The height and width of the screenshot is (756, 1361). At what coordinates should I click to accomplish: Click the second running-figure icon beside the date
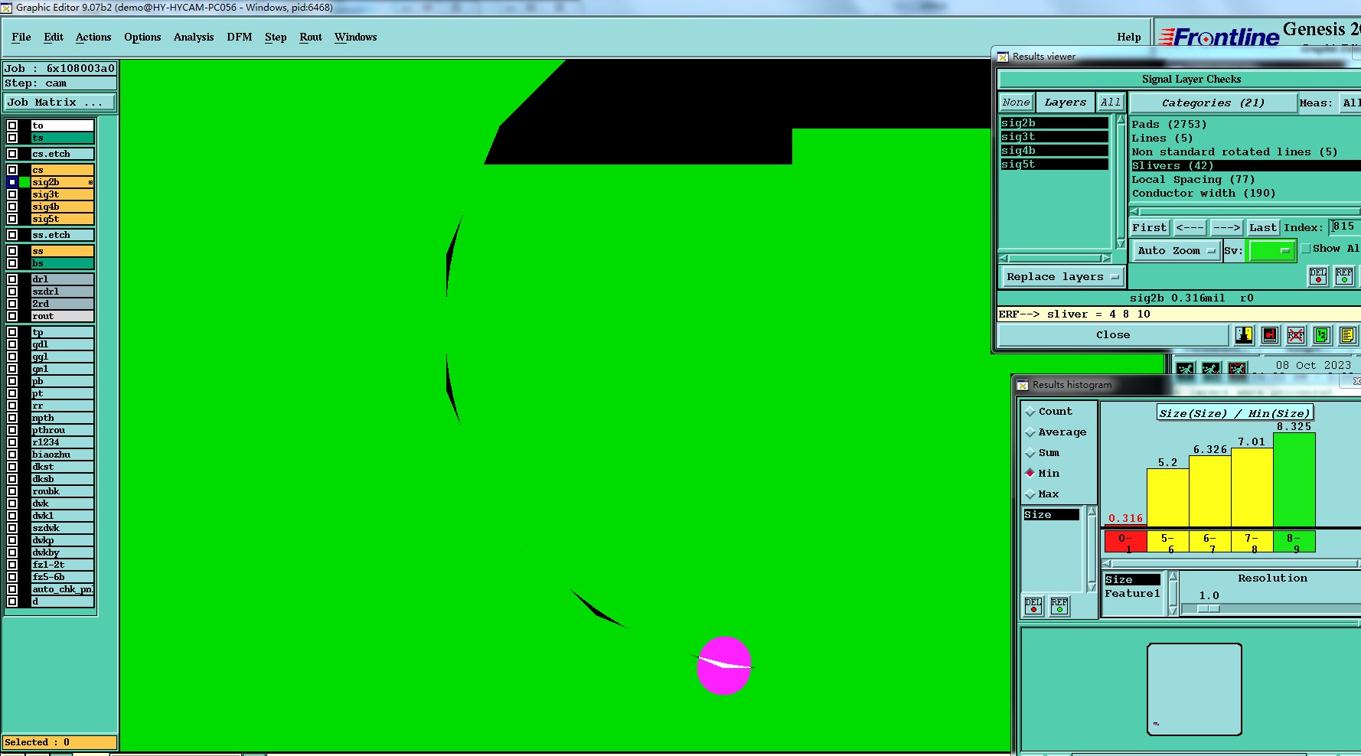(x=1211, y=369)
